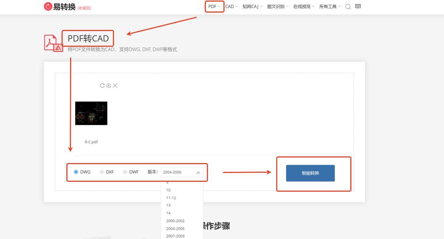Select the DWG output format radio
This screenshot has height=239, width=444.
(76, 172)
